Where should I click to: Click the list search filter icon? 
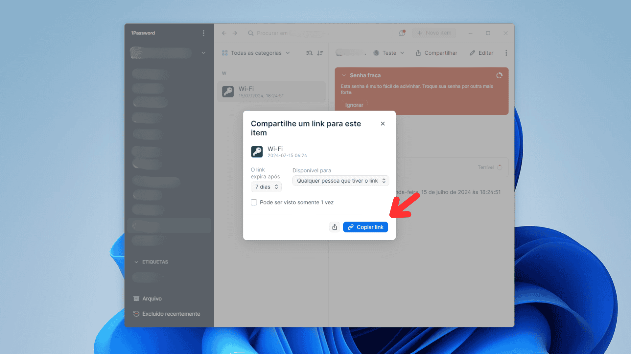309,53
